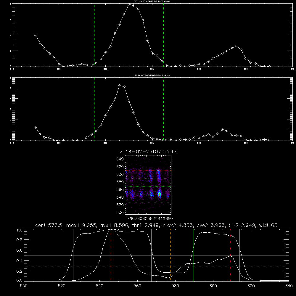Select the 'ave2 3.963' value

(x=210, y=225)
